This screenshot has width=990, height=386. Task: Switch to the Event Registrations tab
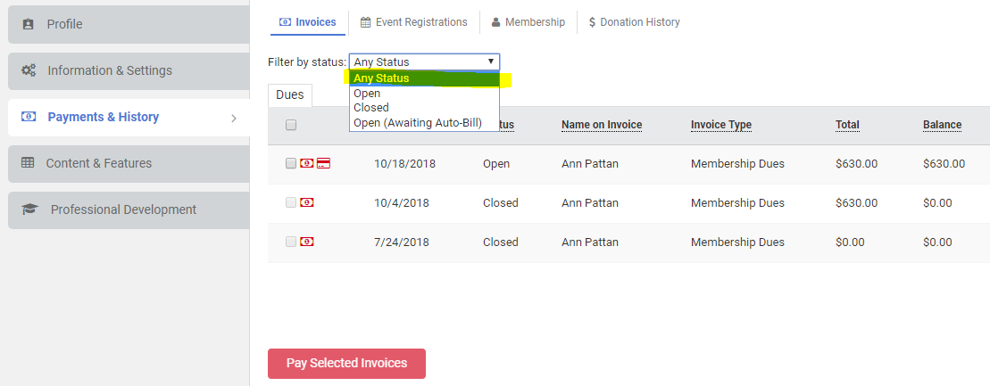pos(413,22)
